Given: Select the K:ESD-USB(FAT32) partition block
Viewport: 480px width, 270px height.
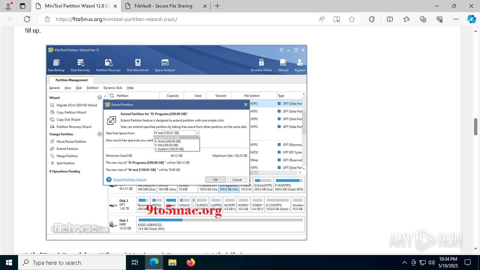Looking at the screenshot, I should coord(221,224).
